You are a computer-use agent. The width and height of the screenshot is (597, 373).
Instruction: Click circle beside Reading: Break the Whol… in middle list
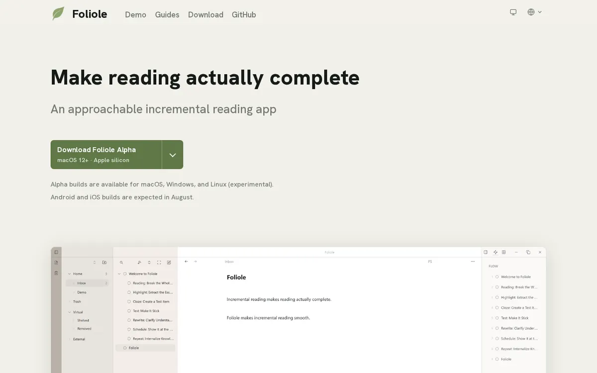click(x=129, y=283)
